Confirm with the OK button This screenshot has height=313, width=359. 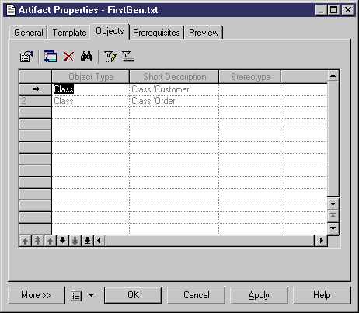[x=133, y=295]
